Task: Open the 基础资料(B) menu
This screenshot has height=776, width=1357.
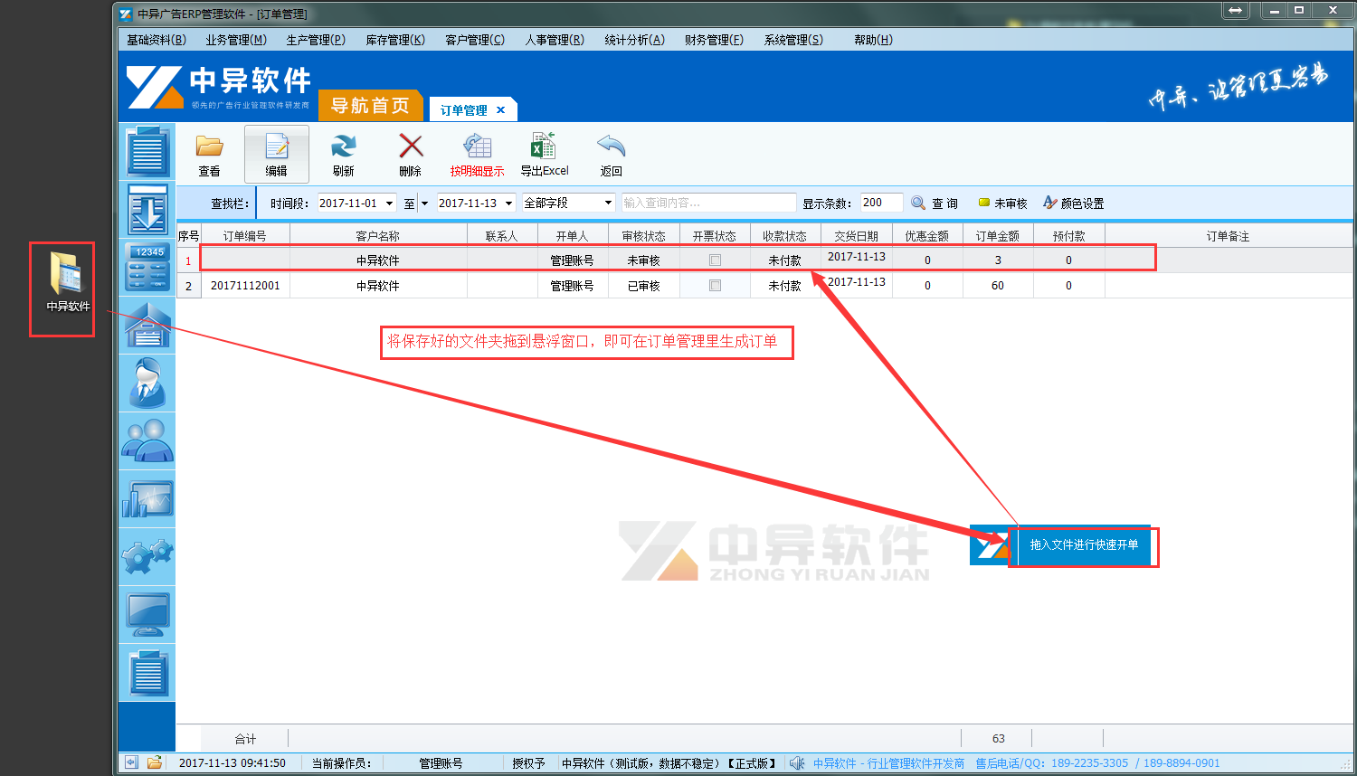Action: click(157, 40)
